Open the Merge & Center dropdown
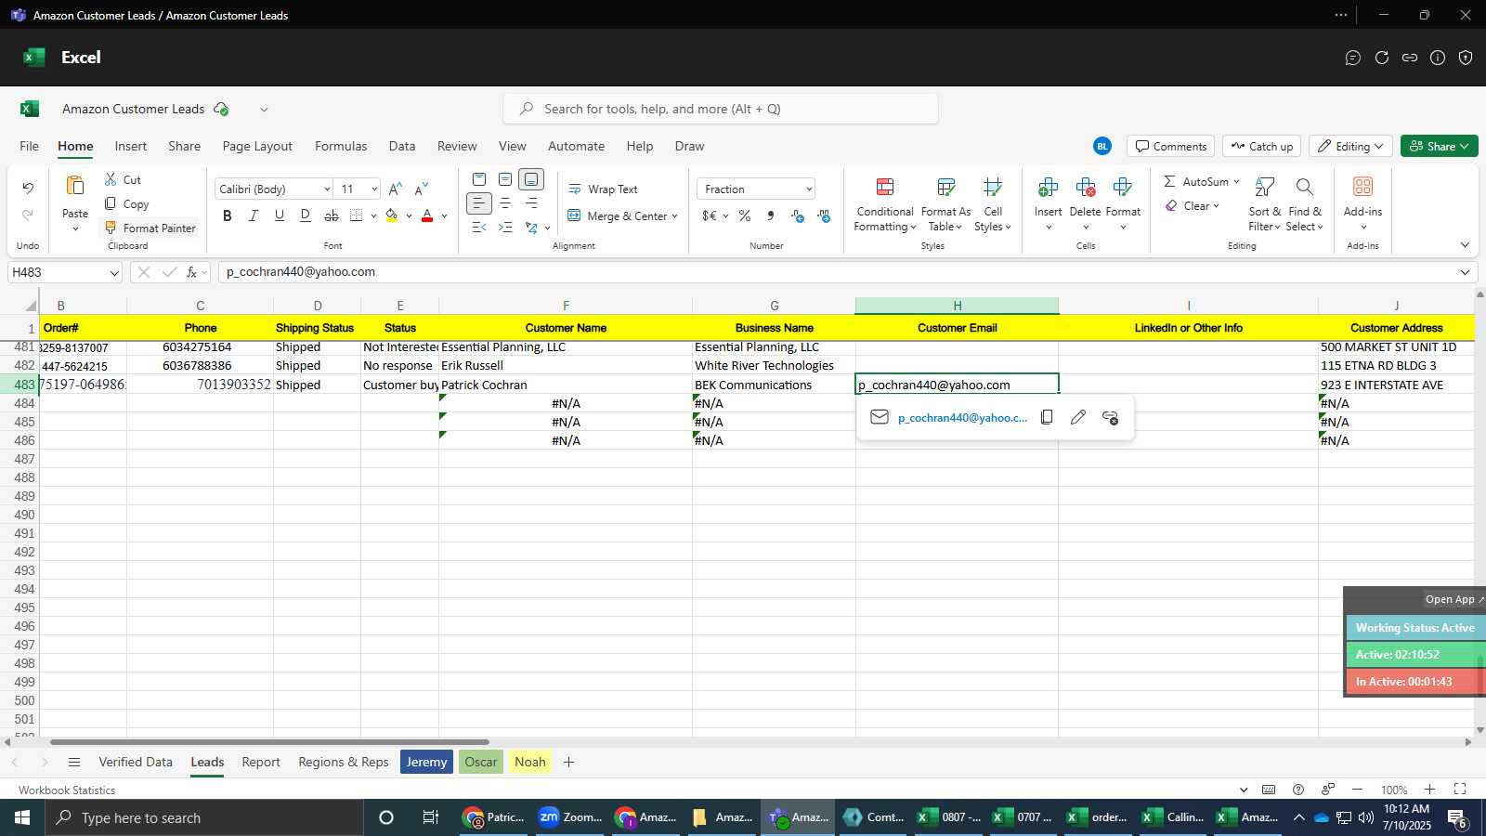 tap(674, 216)
